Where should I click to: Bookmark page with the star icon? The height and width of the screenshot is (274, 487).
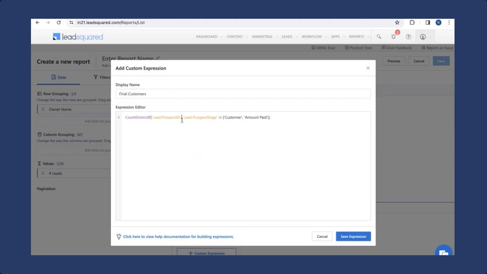(x=397, y=22)
